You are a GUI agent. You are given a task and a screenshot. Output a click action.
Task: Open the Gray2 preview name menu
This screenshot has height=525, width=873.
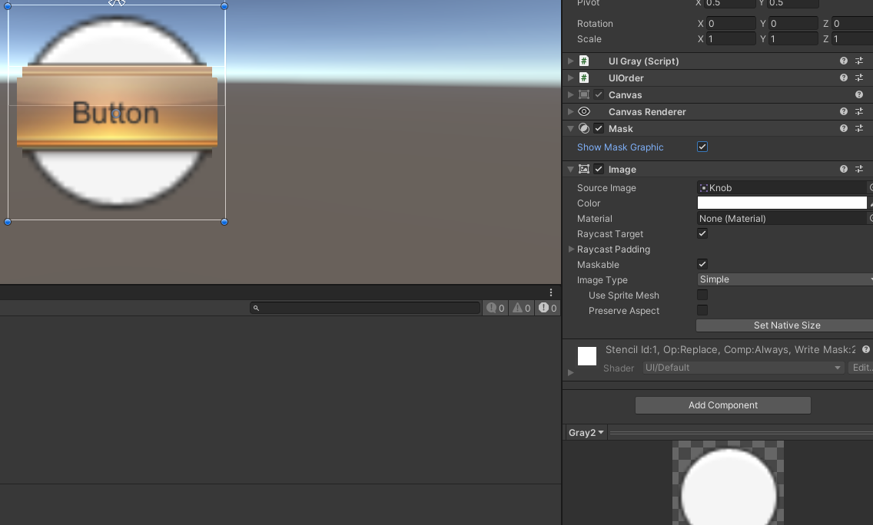click(x=586, y=433)
